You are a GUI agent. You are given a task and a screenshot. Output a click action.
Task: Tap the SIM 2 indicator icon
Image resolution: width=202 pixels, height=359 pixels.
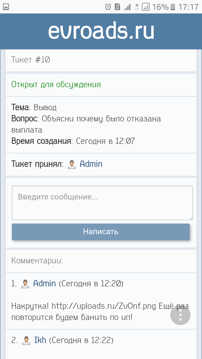pos(118,7)
